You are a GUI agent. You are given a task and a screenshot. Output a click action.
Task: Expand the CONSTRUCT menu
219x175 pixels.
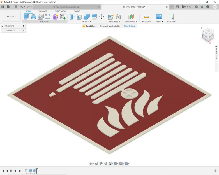coord(131,22)
